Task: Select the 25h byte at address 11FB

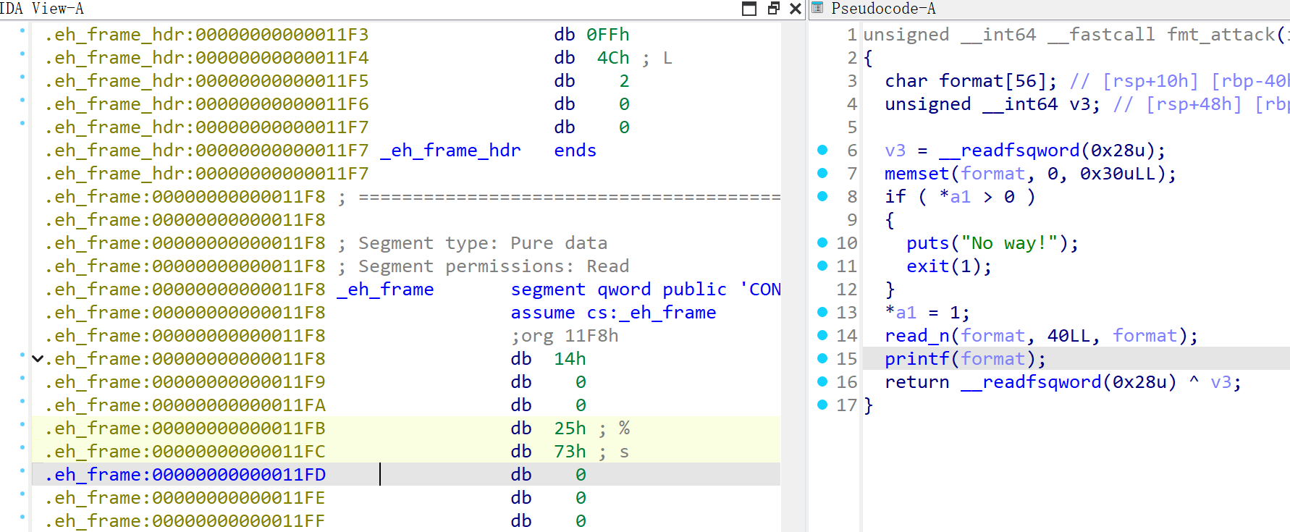Action: tap(570, 428)
